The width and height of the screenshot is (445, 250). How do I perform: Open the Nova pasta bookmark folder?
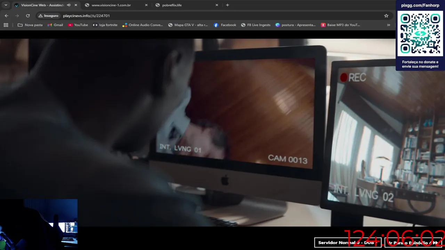coord(30,25)
